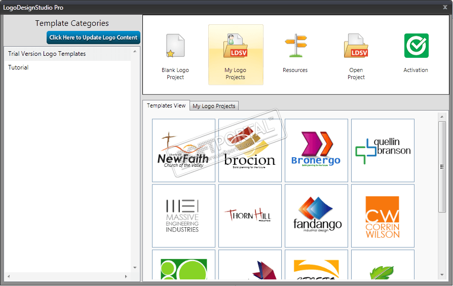453x286 pixels.
Task: Click the category list scroll down arrow
Action: pos(135,268)
